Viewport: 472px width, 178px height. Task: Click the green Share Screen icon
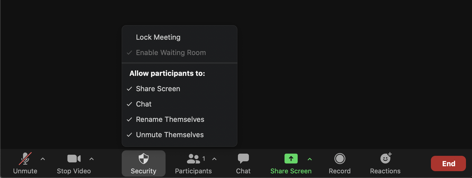click(x=291, y=159)
